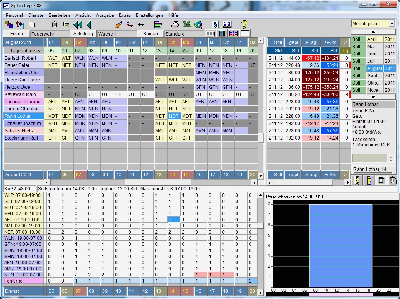The width and height of the screenshot is (400, 299).
Task: Click the single trash icon under employee panel
Action: [381, 180]
